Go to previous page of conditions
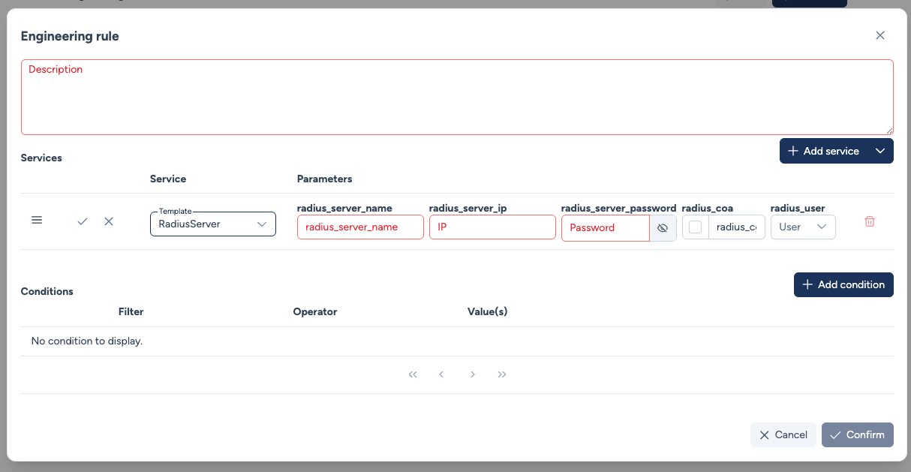Image resolution: width=911 pixels, height=472 pixels. [x=441, y=374]
